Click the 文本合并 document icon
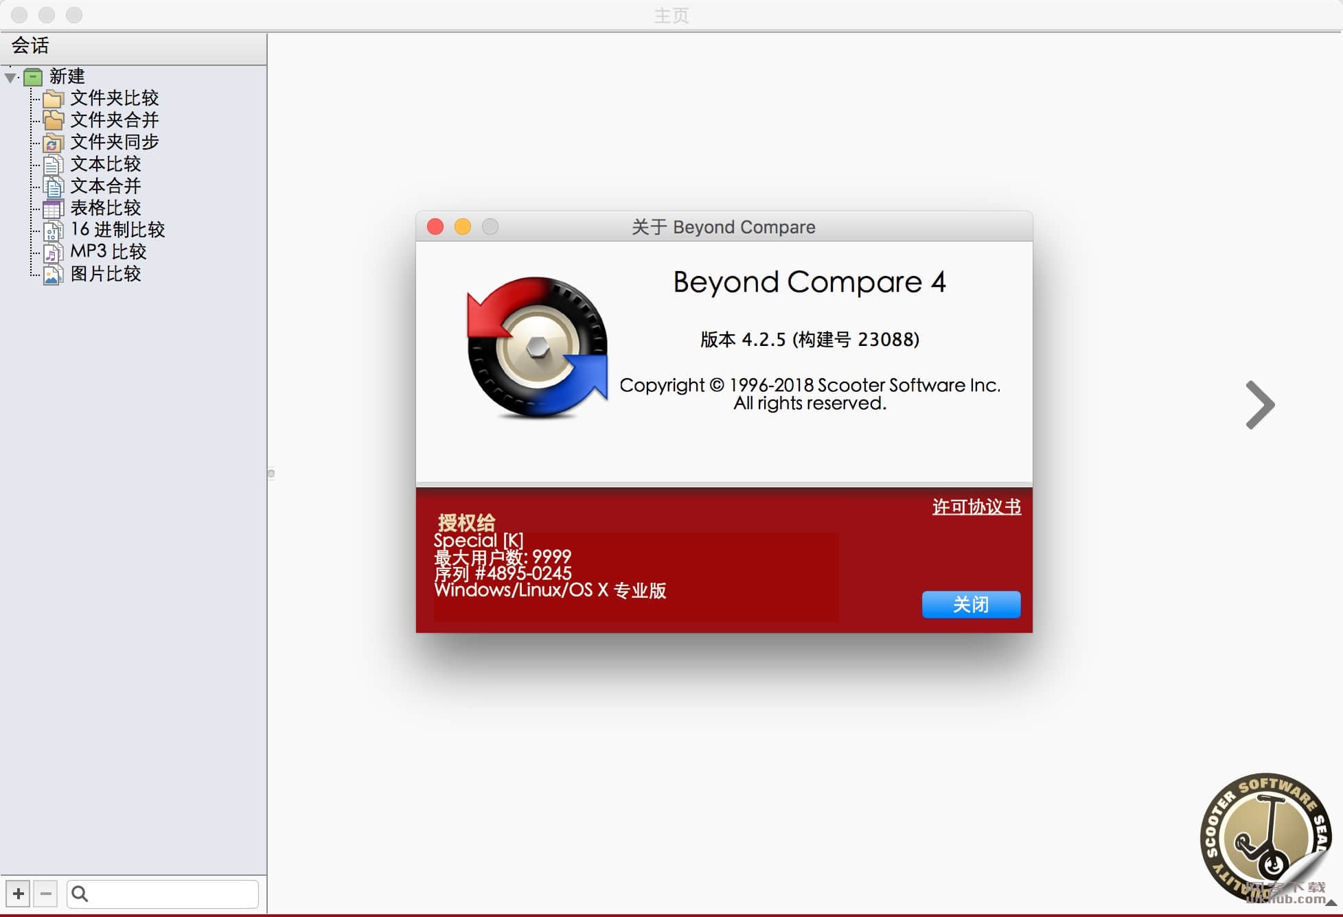 click(54, 187)
